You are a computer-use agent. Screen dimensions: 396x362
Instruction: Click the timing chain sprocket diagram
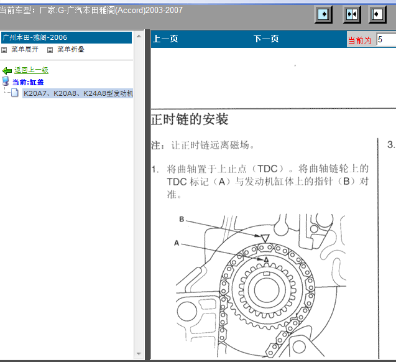point(260,285)
